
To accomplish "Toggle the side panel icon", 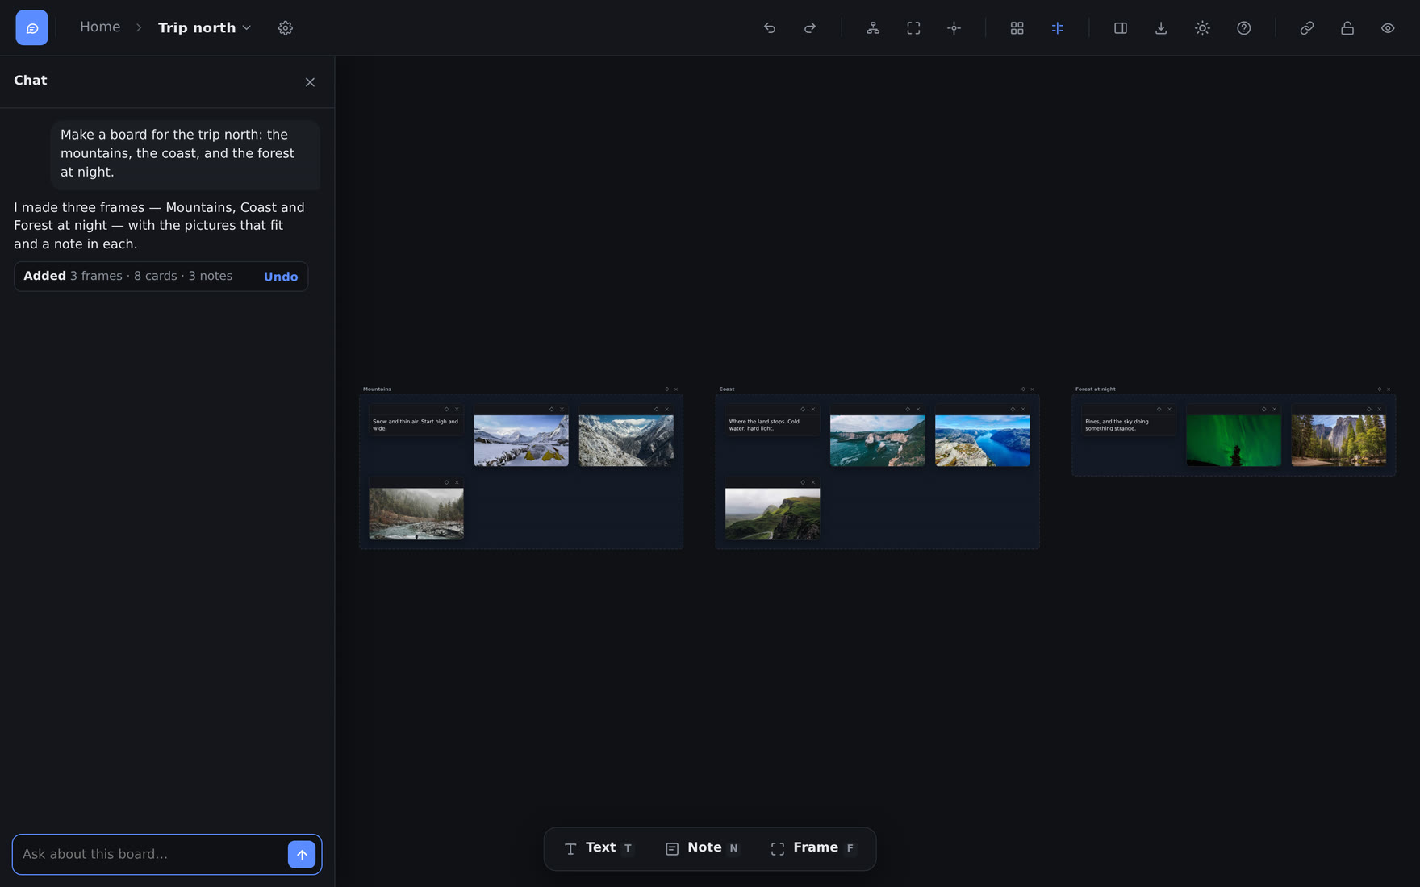I will coord(1120,28).
